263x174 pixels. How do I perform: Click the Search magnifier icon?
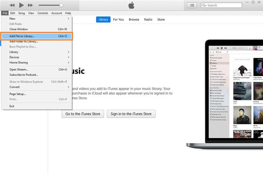[x=204, y=5]
